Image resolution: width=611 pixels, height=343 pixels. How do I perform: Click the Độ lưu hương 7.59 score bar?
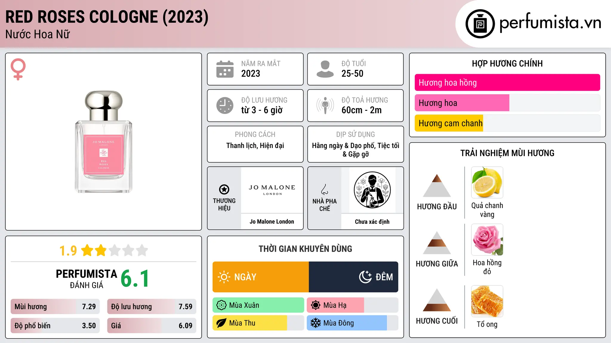(x=152, y=306)
